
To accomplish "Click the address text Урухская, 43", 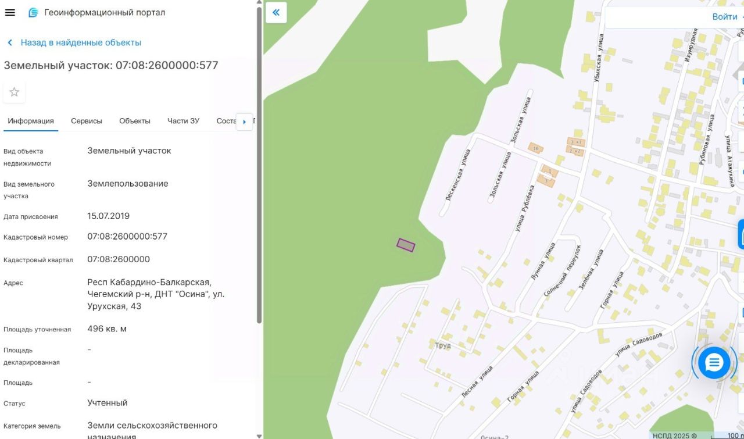I will click(x=114, y=306).
